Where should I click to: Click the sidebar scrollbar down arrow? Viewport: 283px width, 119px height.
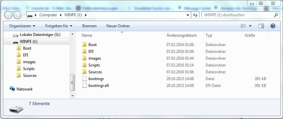pyautogui.click(x=73, y=96)
